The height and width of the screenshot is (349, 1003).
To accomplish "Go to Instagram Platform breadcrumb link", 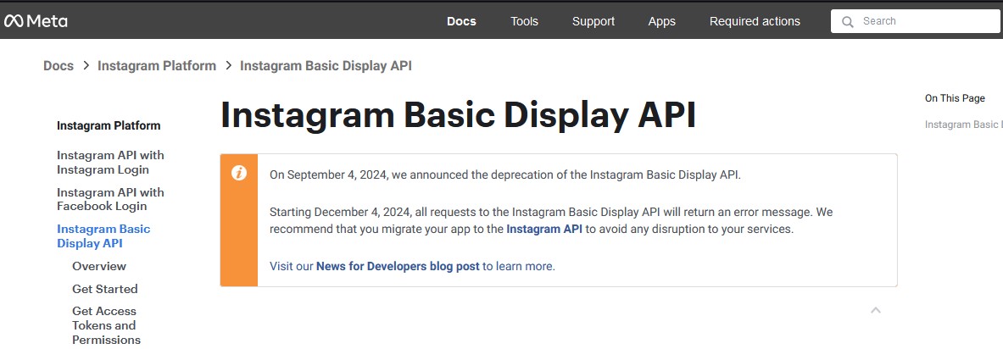I will tap(157, 66).
